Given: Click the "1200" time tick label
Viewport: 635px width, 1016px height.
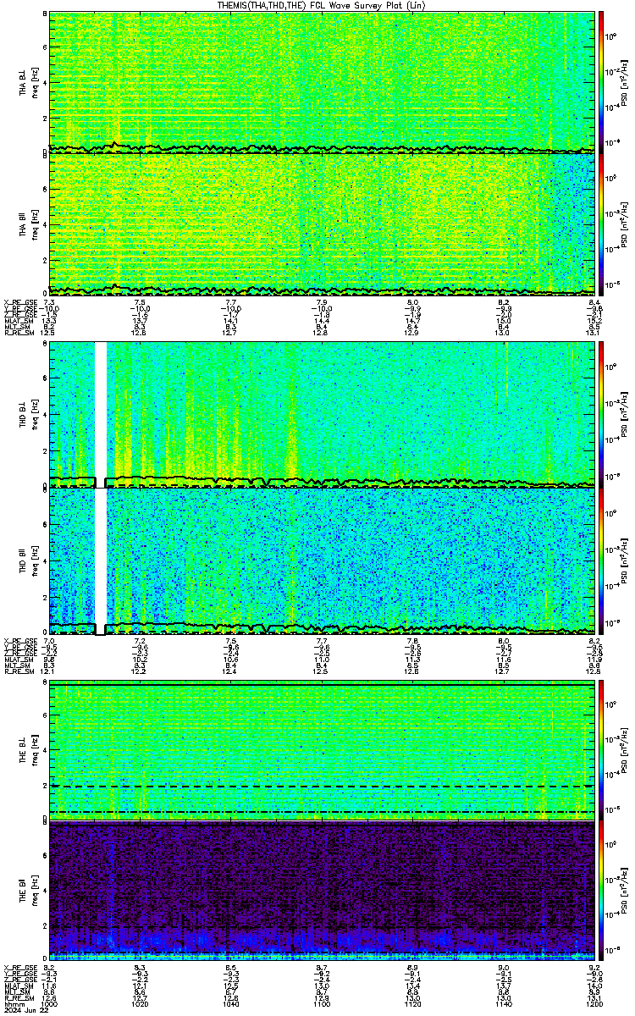Looking at the screenshot, I should pyautogui.click(x=594, y=1004).
